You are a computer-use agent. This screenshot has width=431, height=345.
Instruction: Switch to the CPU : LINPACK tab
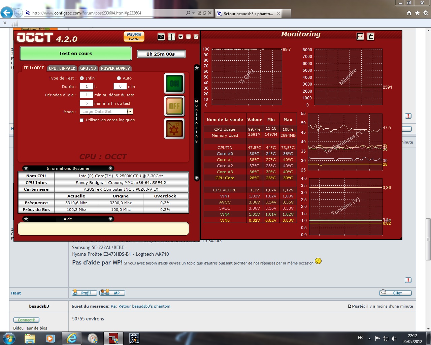[x=62, y=68]
